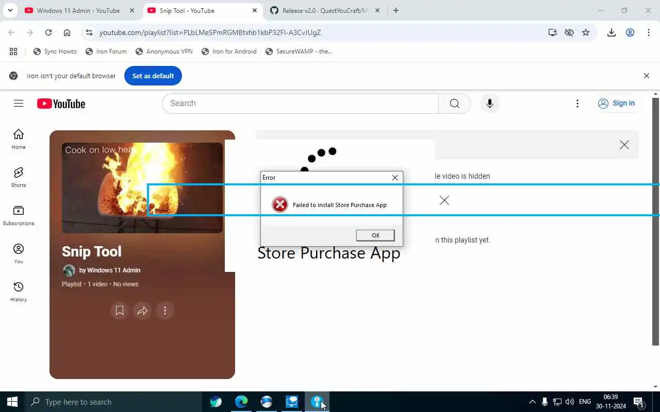The image size is (660, 412).
Task: Dismiss the default browser infobar
Action: [x=647, y=76]
